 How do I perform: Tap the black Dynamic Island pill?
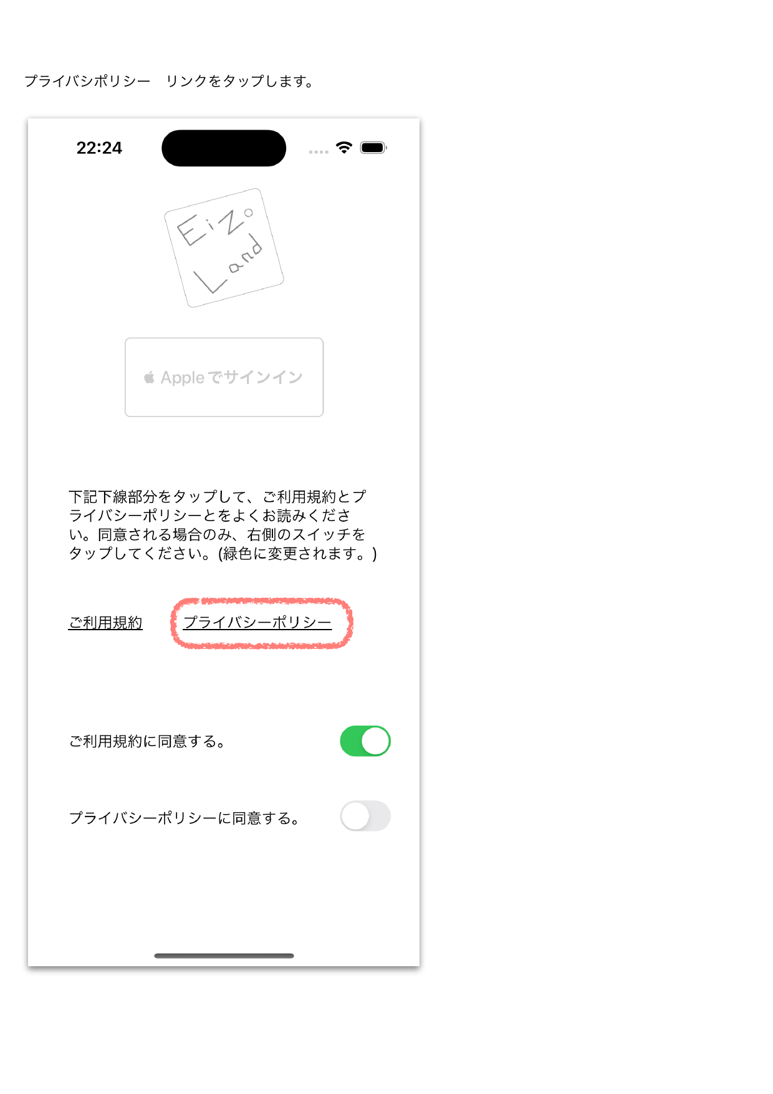coord(224,148)
